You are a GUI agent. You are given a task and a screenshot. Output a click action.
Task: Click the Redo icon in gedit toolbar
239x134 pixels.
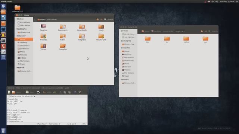tap(55, 92)
